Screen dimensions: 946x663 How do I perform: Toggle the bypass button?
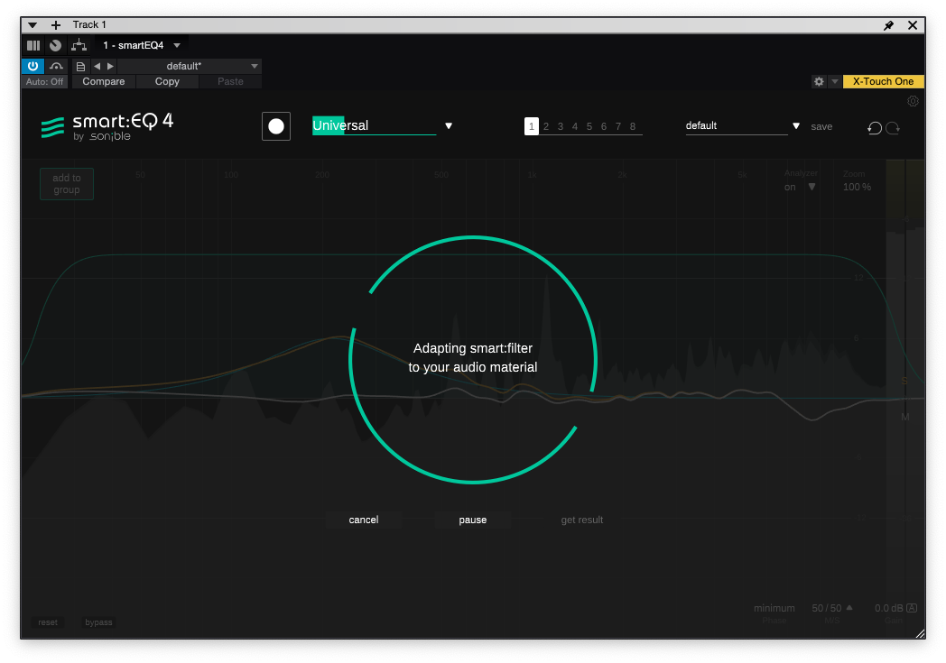click(98, 622)
